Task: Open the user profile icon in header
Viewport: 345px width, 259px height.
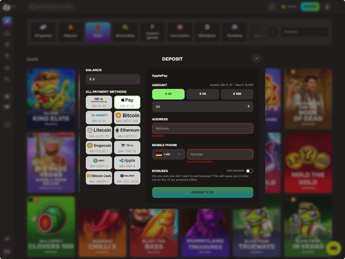Action: point(327,7)
